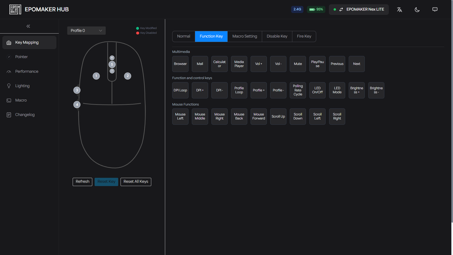Click the 95% battery indicator

316,9
